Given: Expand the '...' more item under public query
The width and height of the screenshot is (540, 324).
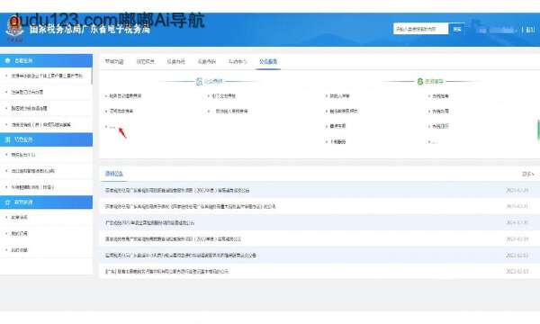Looking at the screenshot, I should (x=112, y=127).
